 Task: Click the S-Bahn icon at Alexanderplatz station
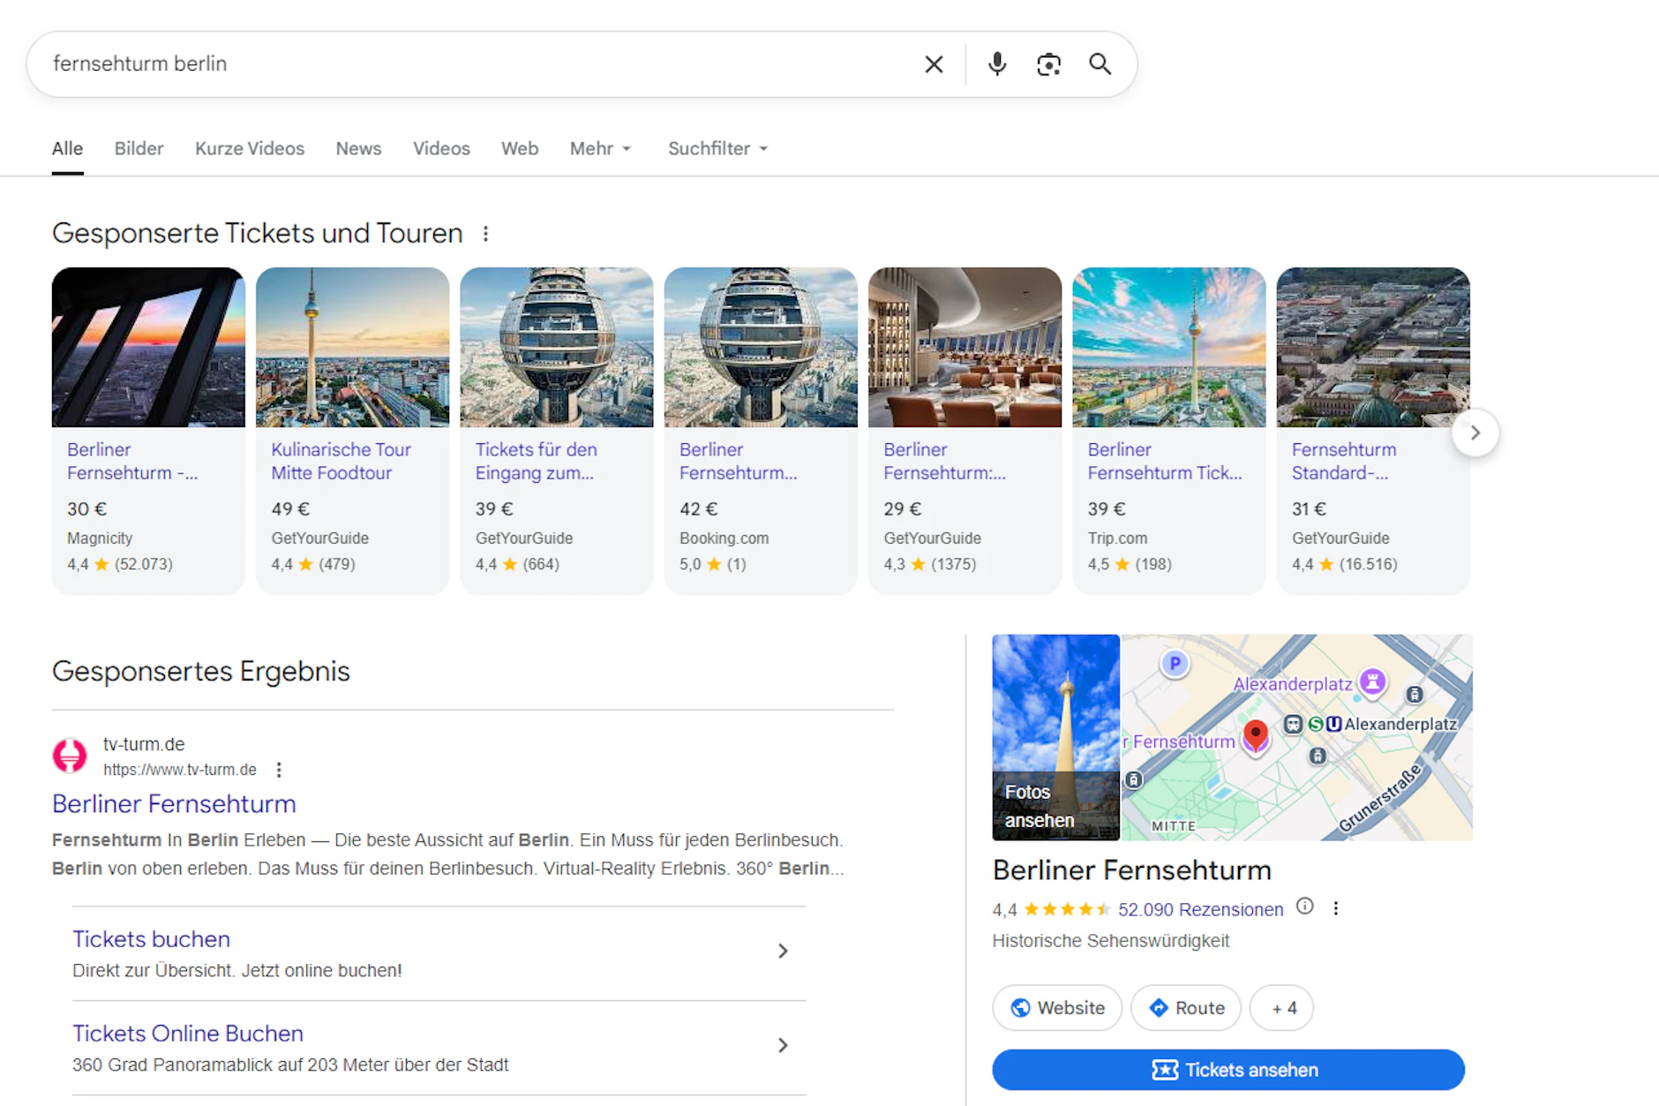click(x=1316, y=724)
